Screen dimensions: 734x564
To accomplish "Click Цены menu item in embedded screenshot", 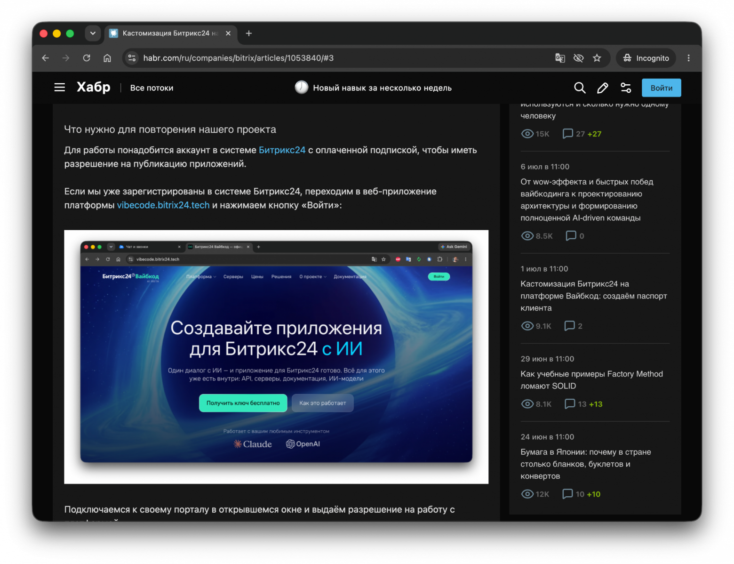I will [x=257, y=277].
